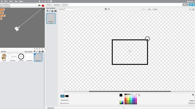Select the bullet sprite thumbnail
The height and width of the screenshot is (109, 195).
[30, 58]
